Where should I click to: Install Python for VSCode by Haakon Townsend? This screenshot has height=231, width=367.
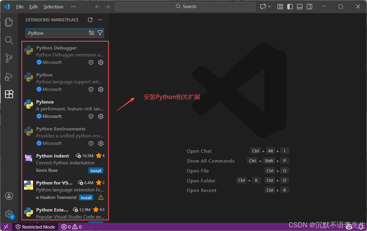coord(86,198)
